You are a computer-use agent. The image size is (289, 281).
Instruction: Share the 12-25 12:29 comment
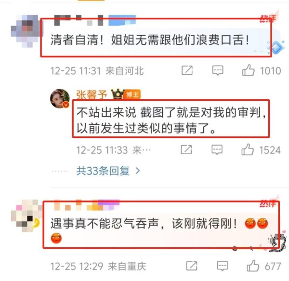pos(192,266)
